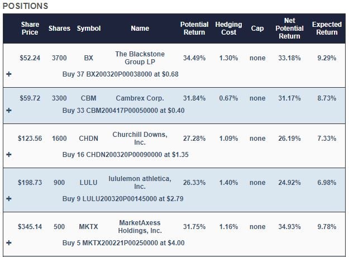
Task: Expand the Cambrex Corp. CBM row
Action: (x=9, y=110)
